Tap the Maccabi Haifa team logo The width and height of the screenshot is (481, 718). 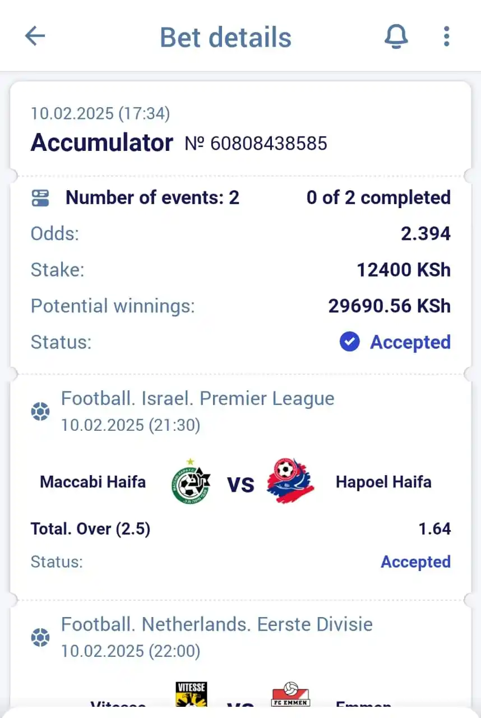point(191,481)
